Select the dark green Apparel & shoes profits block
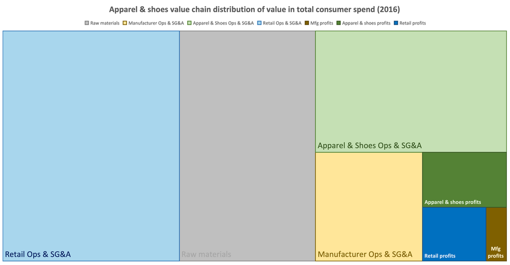Screen dimensions: 510x265 [x=465, y=179]
